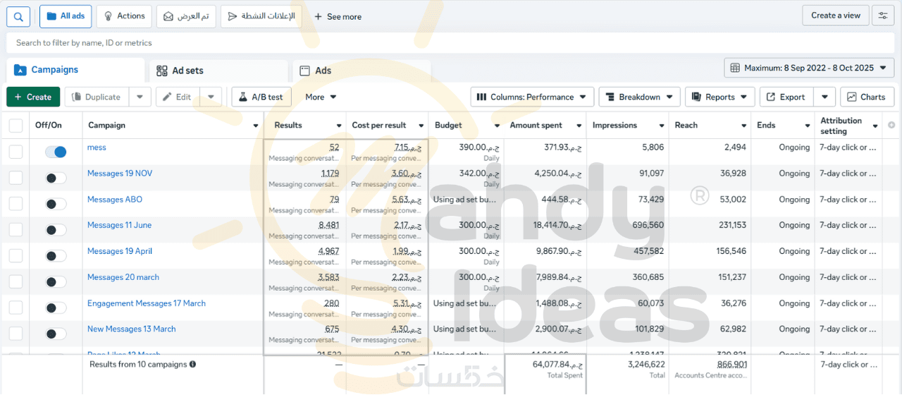902x395 pixels.
Task: Open the Actions saved view
Action: click(125, 16)
